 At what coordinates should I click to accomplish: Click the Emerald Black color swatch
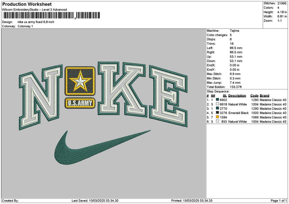click(218, 113)
